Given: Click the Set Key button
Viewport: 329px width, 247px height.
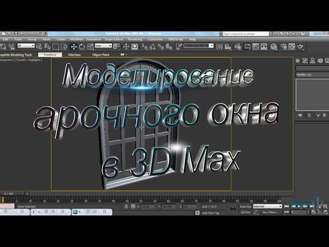Looking at the screenshot, I should tap(245, 212).
